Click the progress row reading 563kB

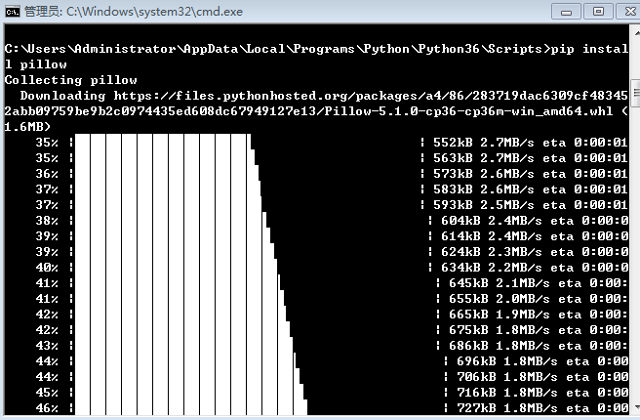(332, 157)
